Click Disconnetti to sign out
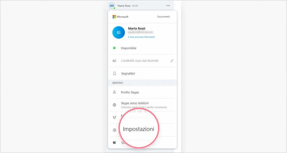Screen dimensions: 287x153 tap(163, 17)
